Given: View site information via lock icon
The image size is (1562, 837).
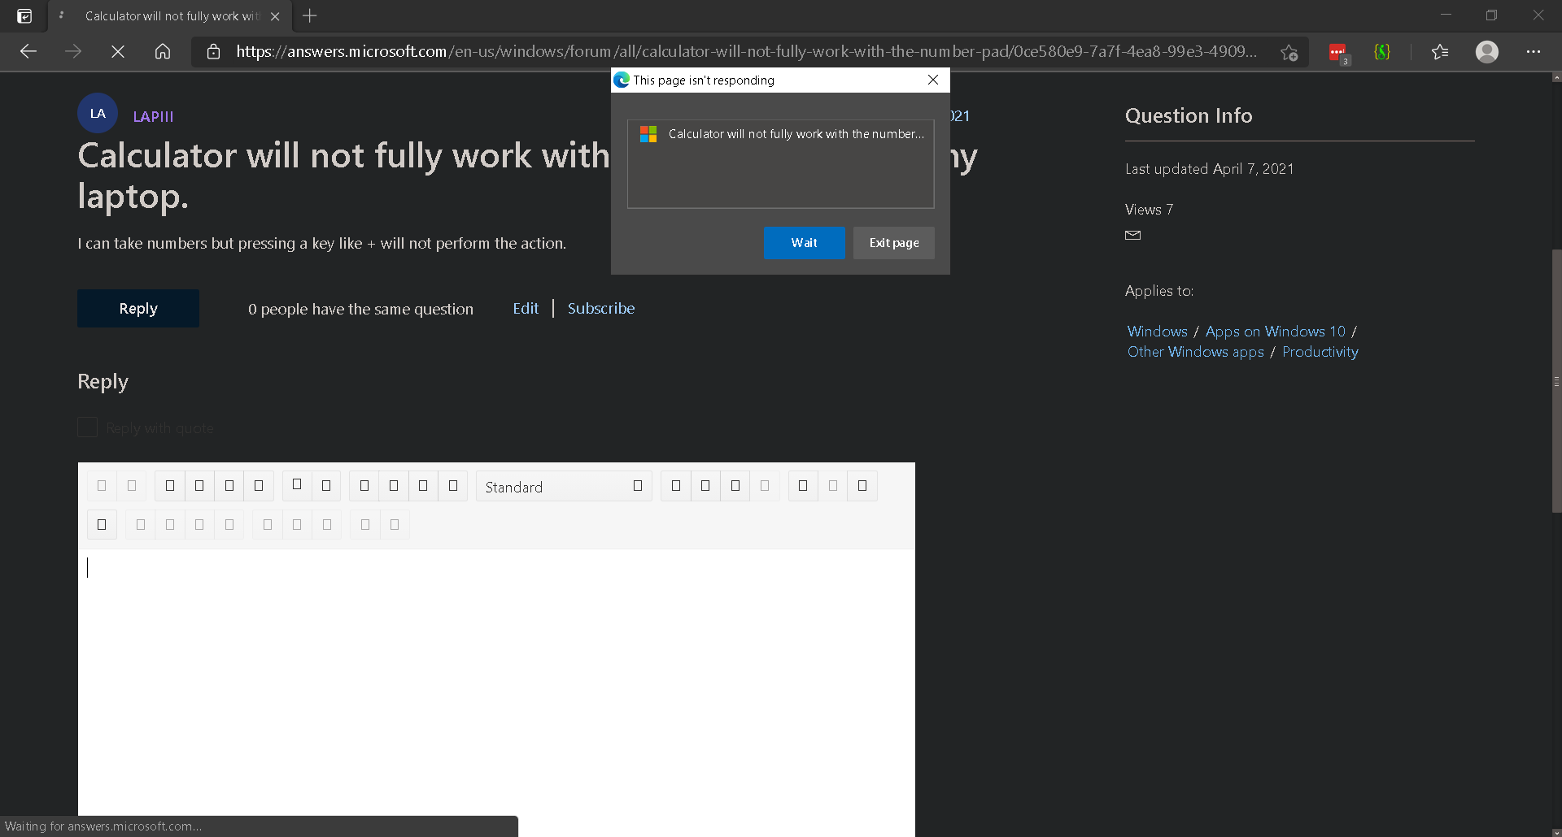Looking at the screenshot, I should click(213, 51).
